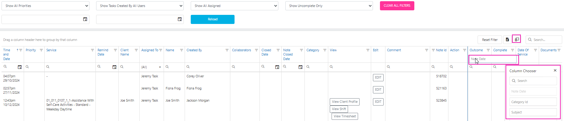
Task: Click 'Jackson Morgan' in Created By column
Action: point(198,101)
